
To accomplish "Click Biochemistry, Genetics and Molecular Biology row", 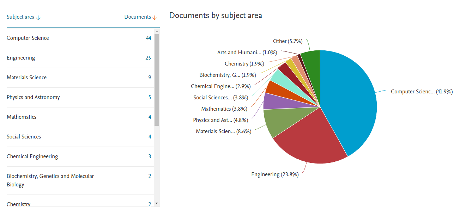I will pos(50,180).
